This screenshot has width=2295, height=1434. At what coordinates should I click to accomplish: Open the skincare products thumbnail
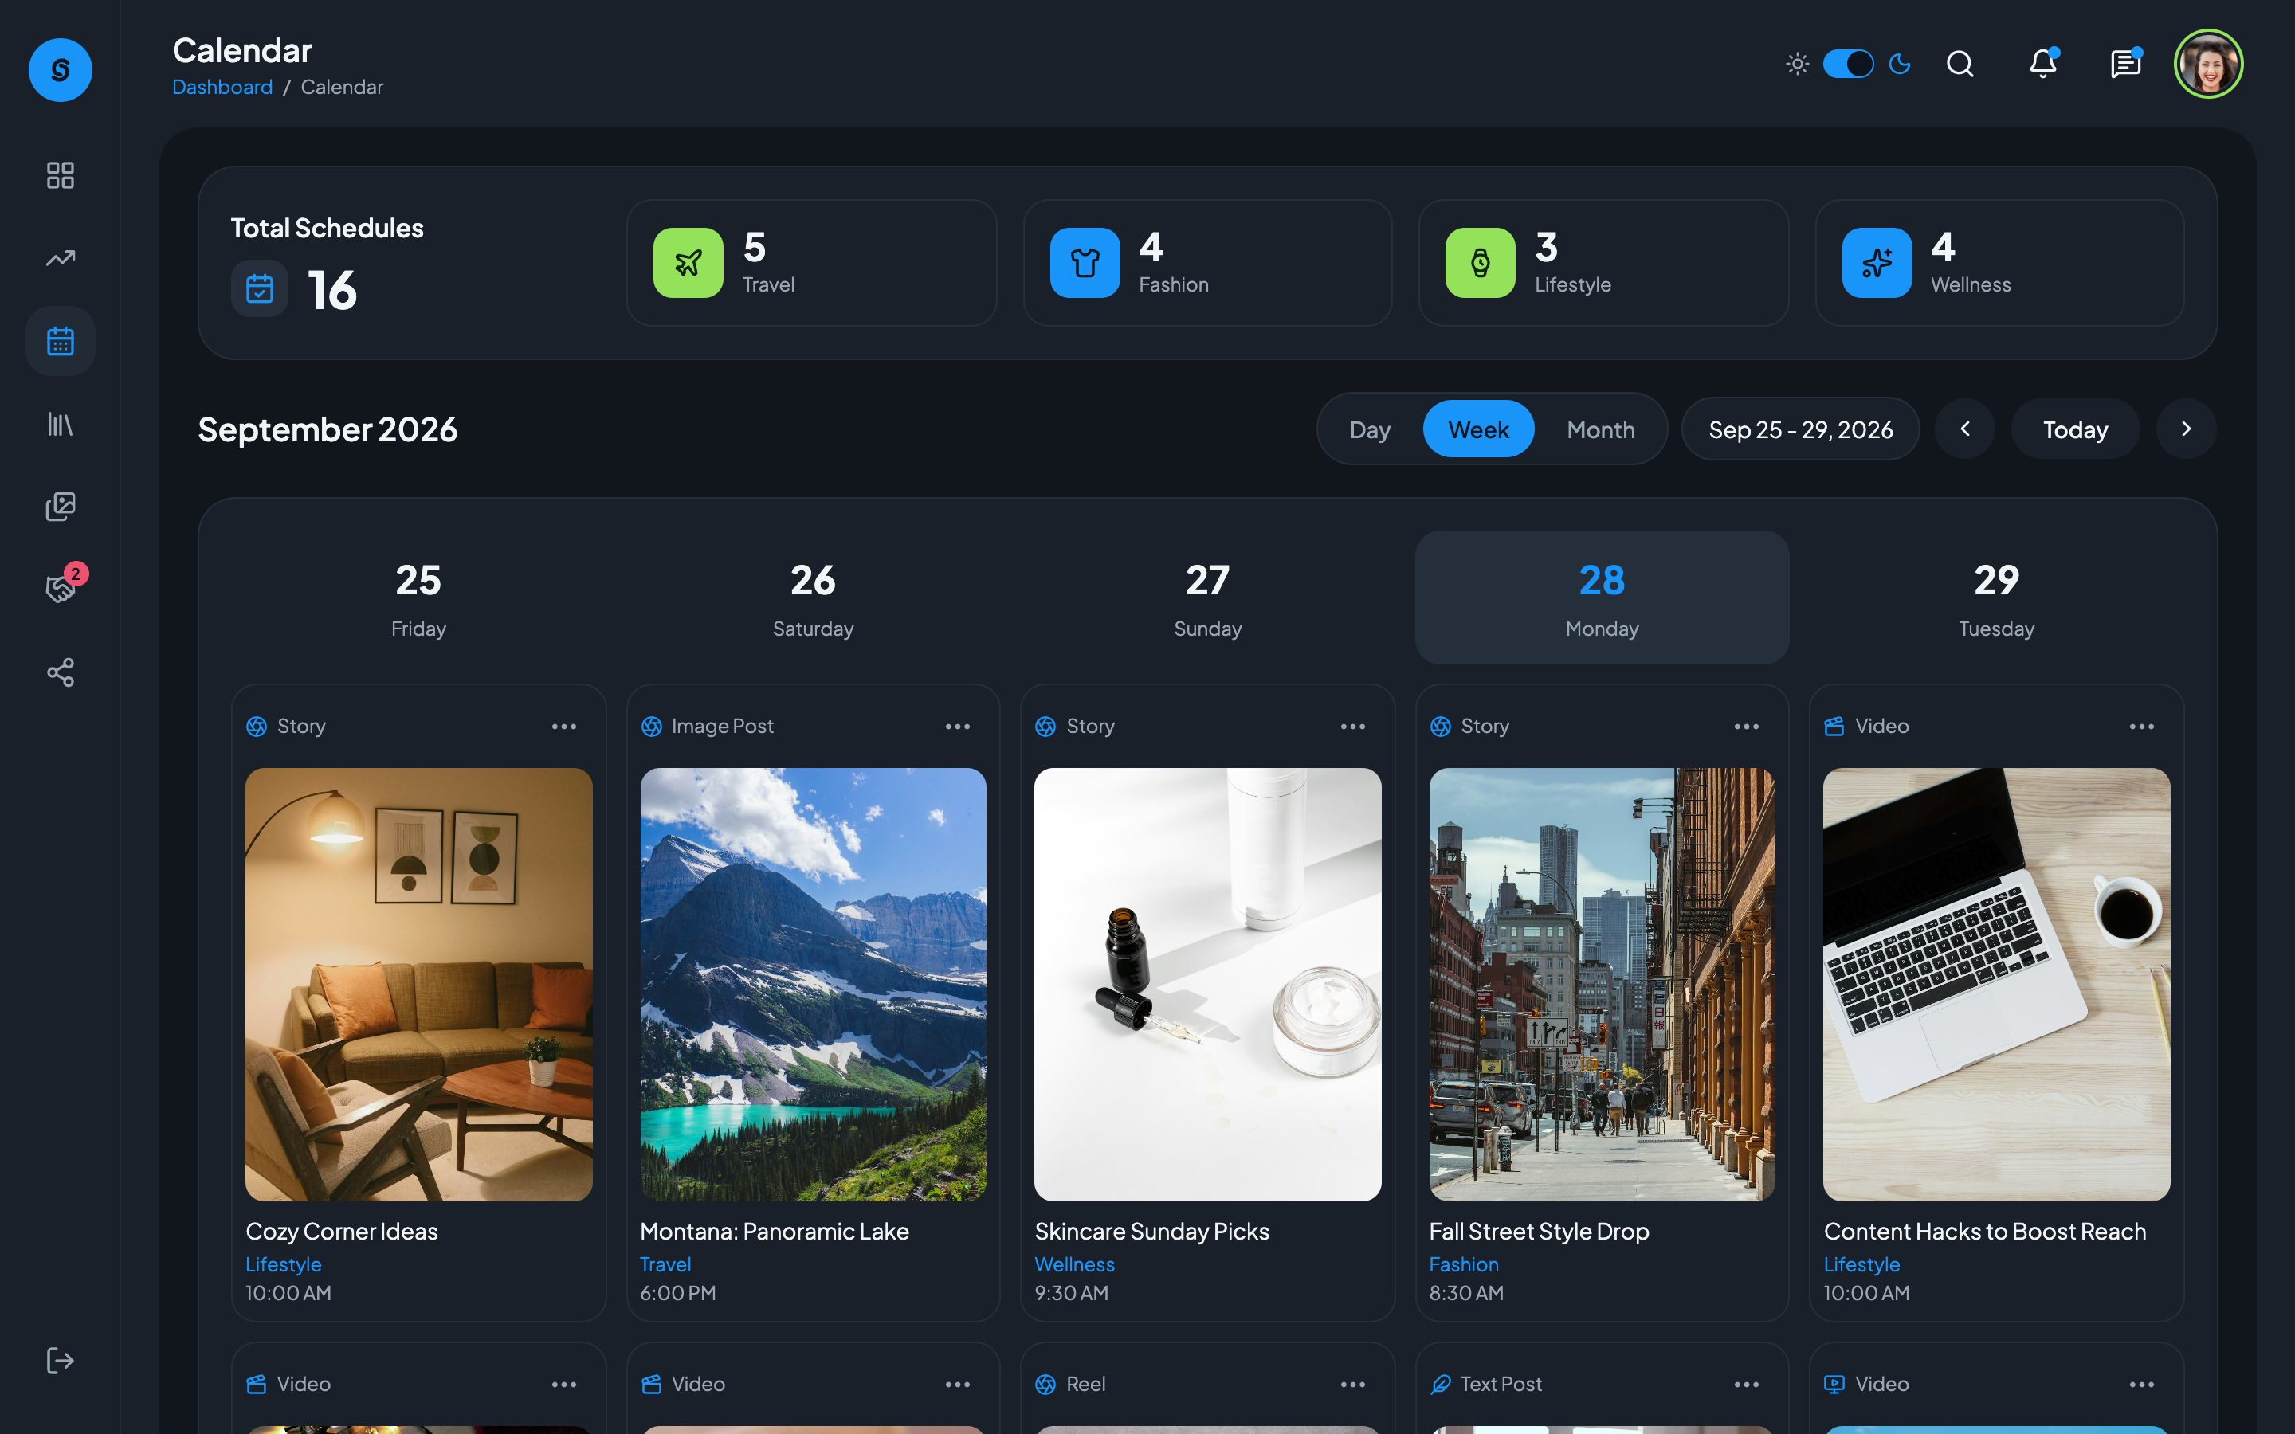[x=1207, y=985]
